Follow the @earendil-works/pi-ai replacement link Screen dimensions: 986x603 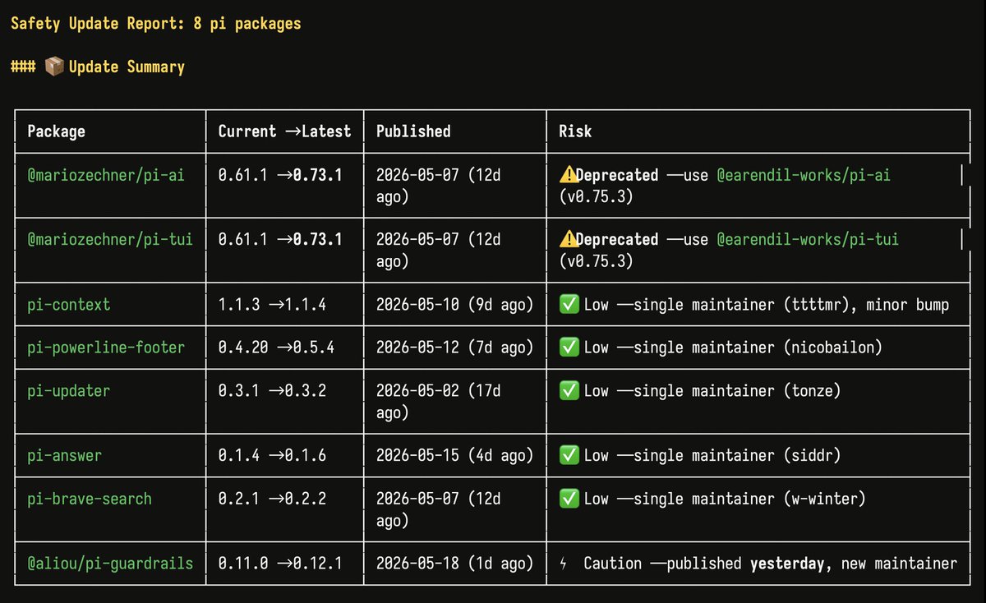[804, 175]
